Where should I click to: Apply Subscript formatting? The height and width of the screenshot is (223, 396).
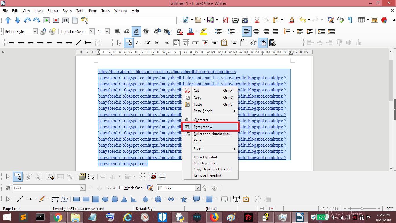pyautogui.click(x=167, y=31)
